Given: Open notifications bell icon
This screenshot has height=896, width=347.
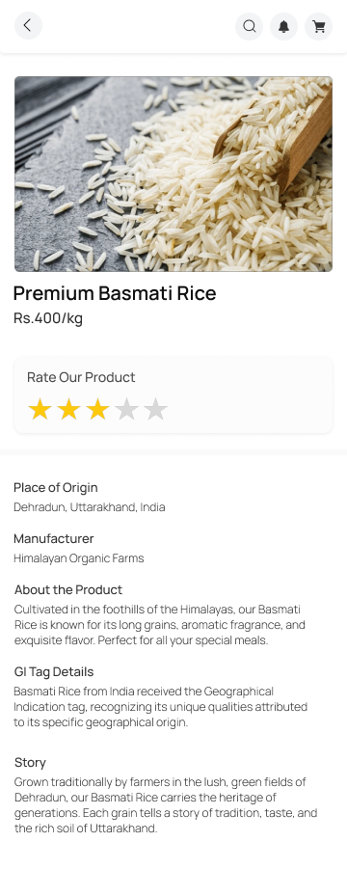Looking at the screenshot, I should click(283, 26).
